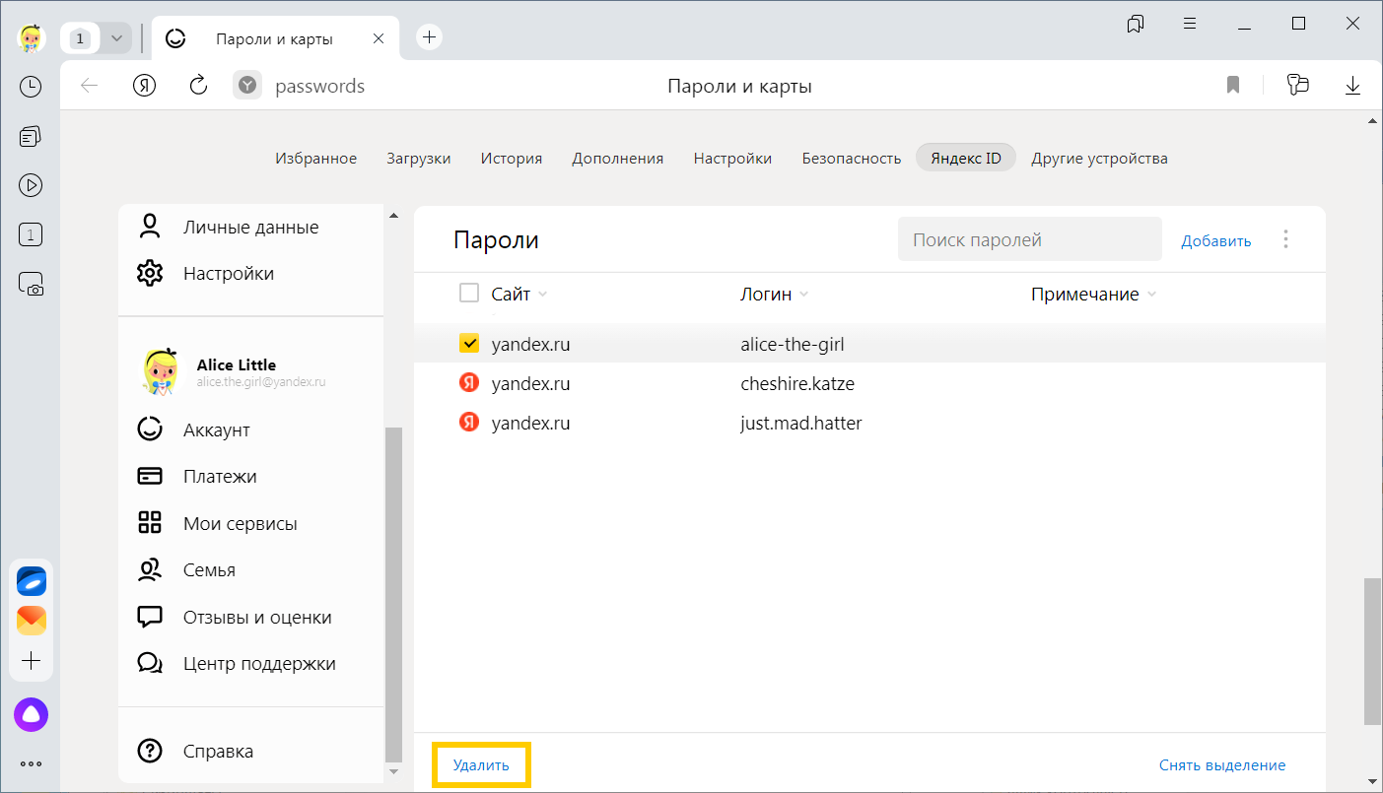Sort by Логин column

pos(775,295)
